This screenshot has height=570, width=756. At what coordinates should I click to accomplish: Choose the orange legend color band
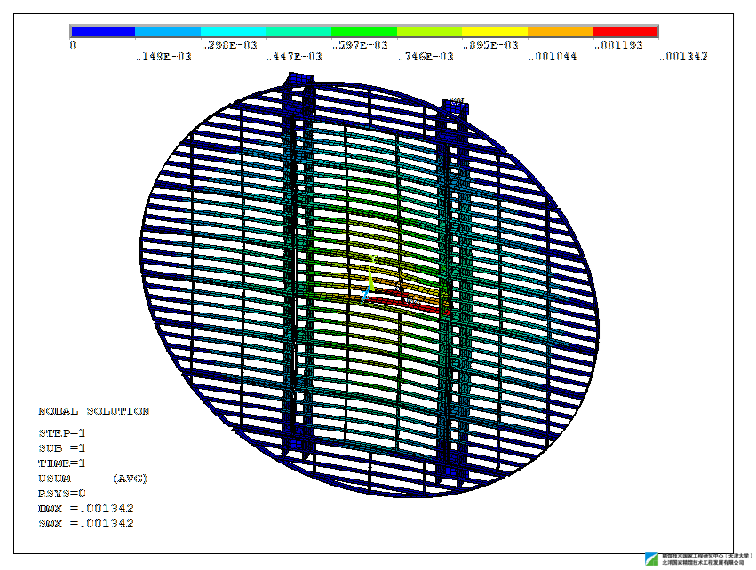point(560,31)
